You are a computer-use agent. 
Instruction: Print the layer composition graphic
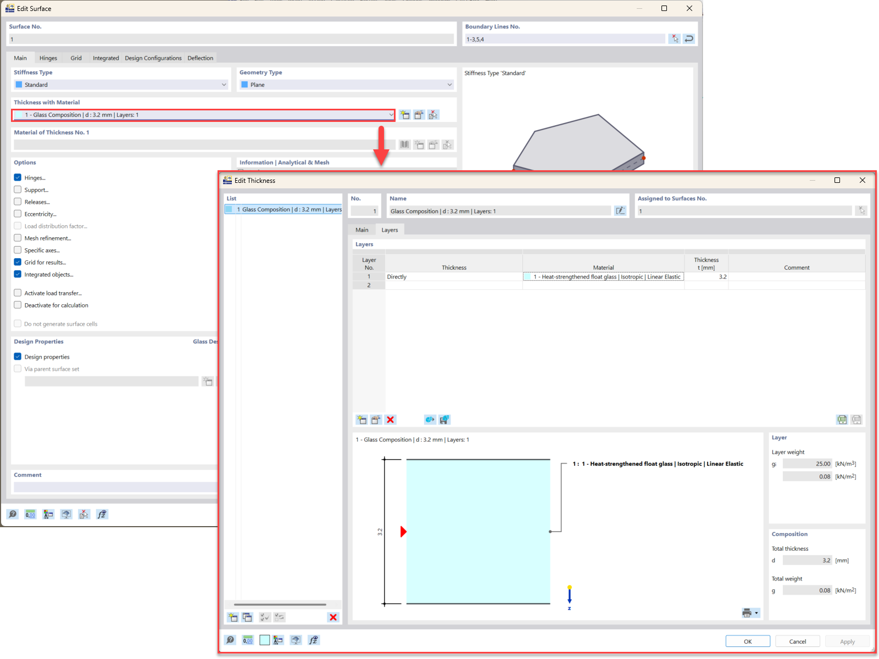point(747,612)
